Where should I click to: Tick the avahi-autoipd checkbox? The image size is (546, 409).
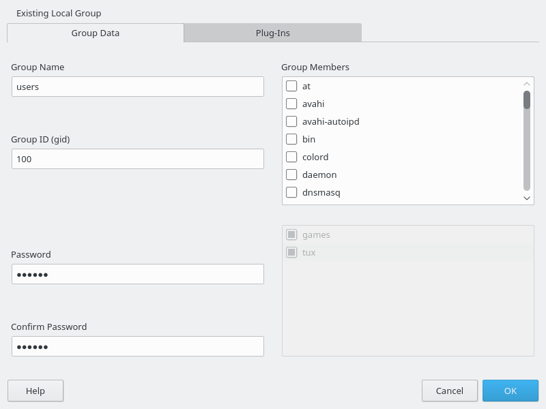(291, 121)
